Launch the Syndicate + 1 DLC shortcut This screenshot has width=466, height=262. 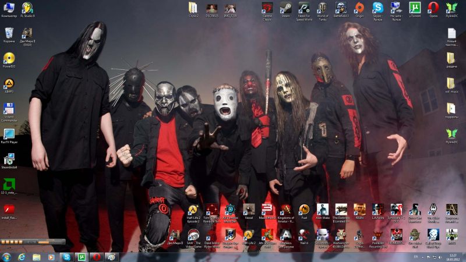396,213
